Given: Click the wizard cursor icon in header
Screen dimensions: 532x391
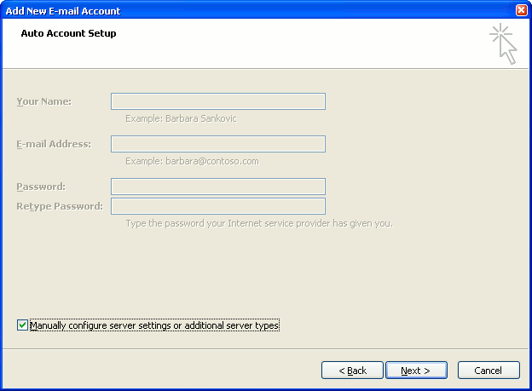Looking at the screenshot, I should click(x=504, y=44).
